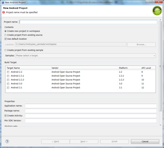This screenshot has width=164, height=148.
Task: Click the Browse button for location
Action: 142,45
